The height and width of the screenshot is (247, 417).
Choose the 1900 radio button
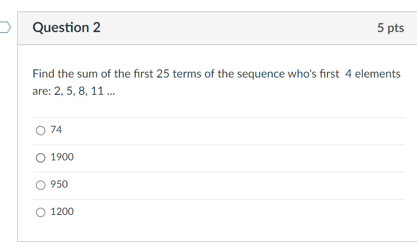pyautogui.click(x=41, y=157)
